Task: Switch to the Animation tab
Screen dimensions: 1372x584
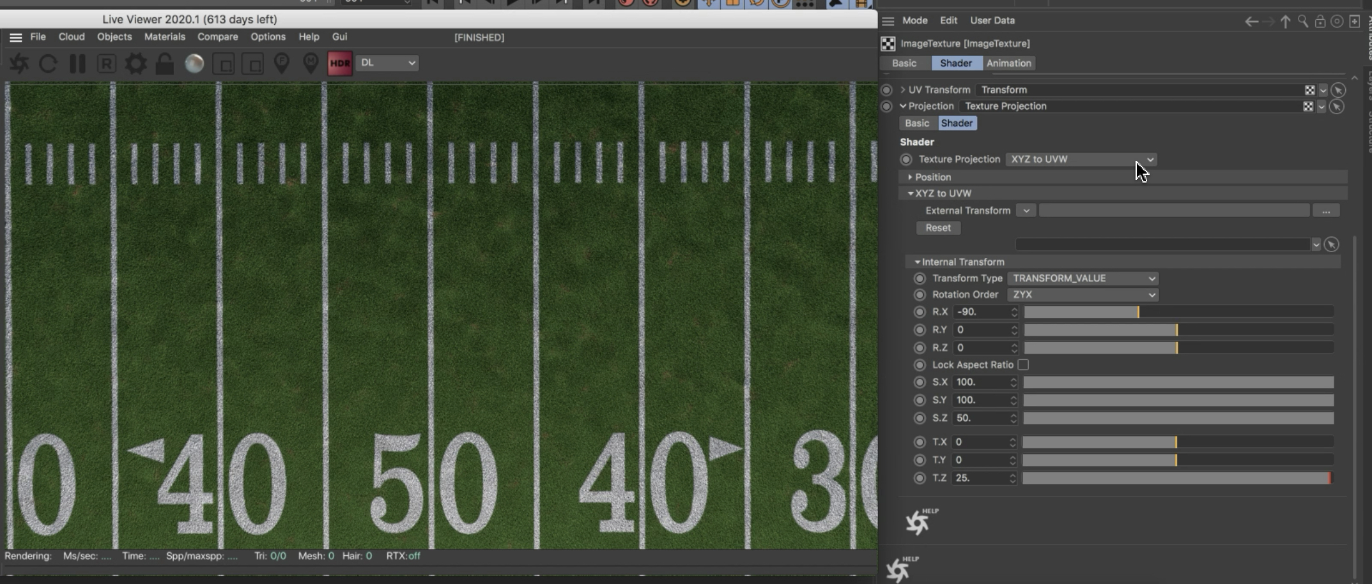Action: coord(1009,63)
